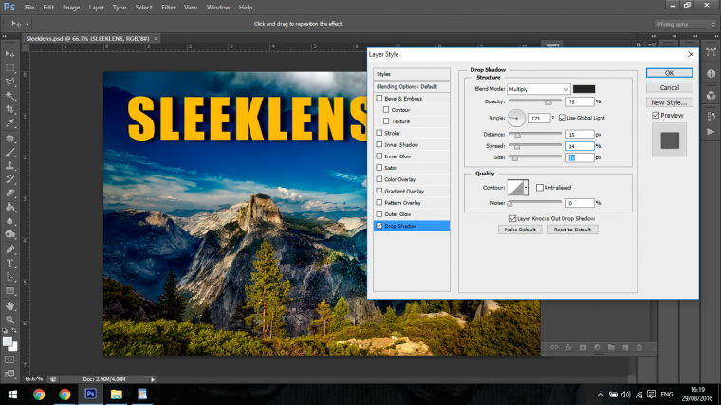
Task: Select Blending Options: Default row
Action: tap(412, 86)
